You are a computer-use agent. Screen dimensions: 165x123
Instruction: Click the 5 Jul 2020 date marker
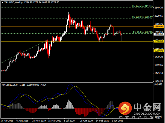tap(69, 121)
